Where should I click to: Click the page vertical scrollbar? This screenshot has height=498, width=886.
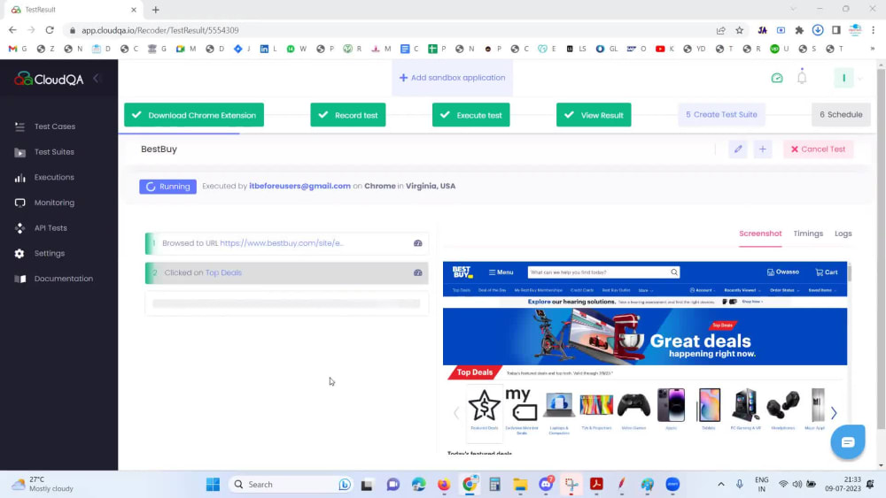tap(881, 249)
